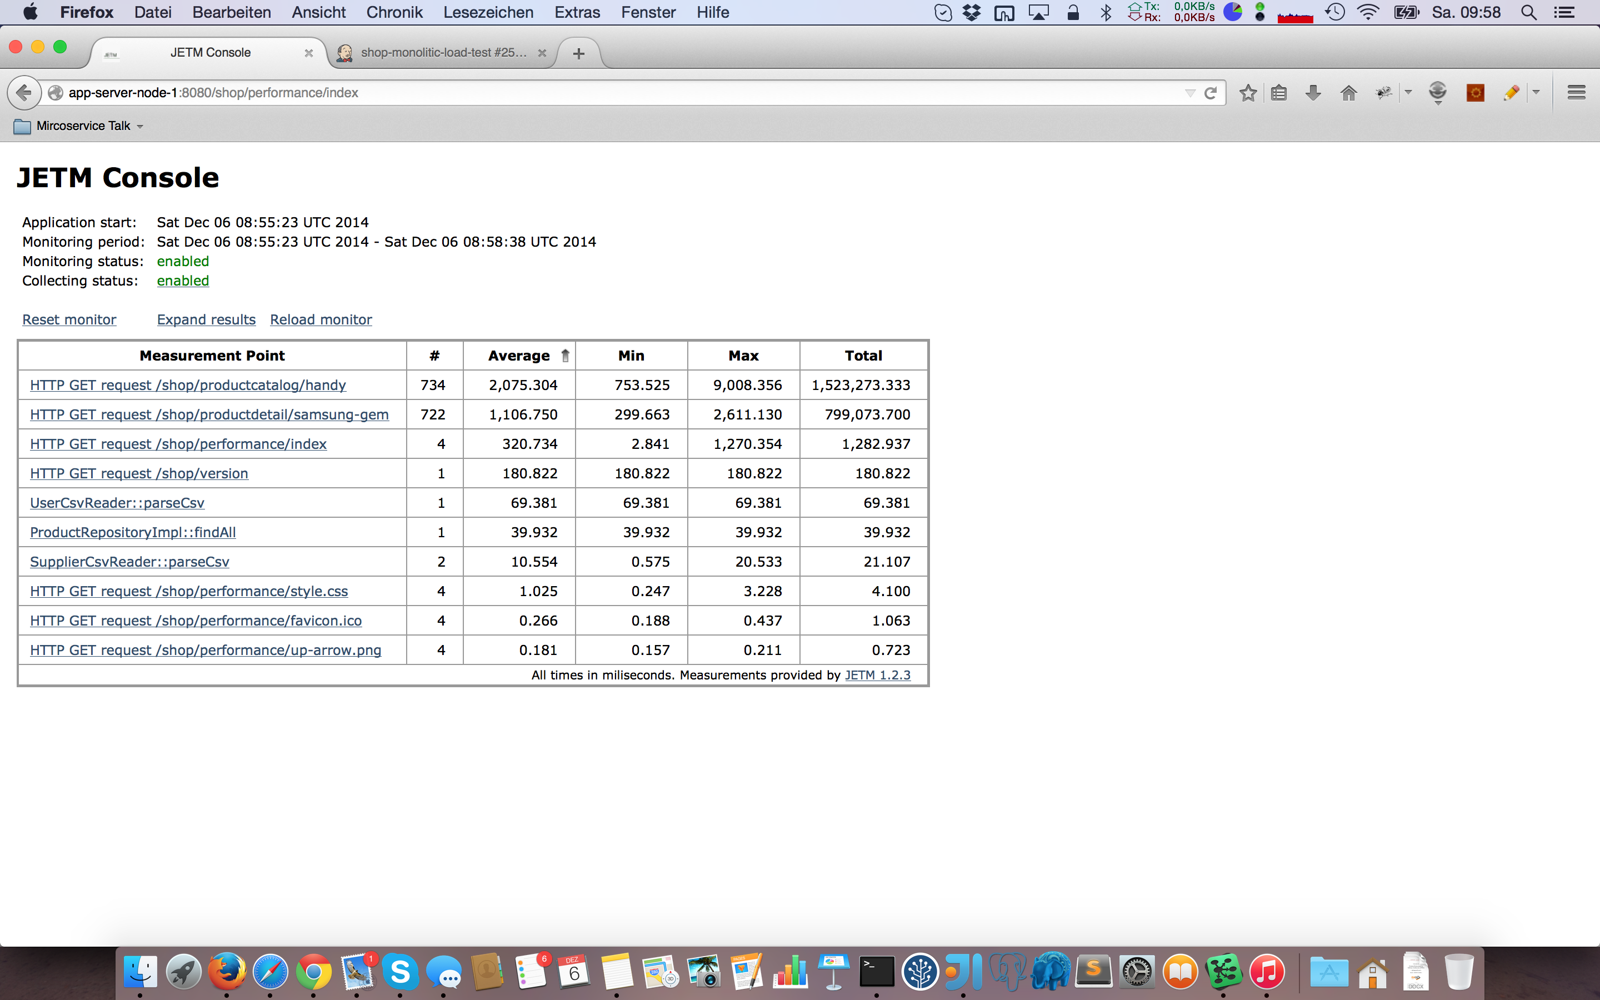
Task: Open the Firefox hamburger menu
Action: coord(1576,93)
